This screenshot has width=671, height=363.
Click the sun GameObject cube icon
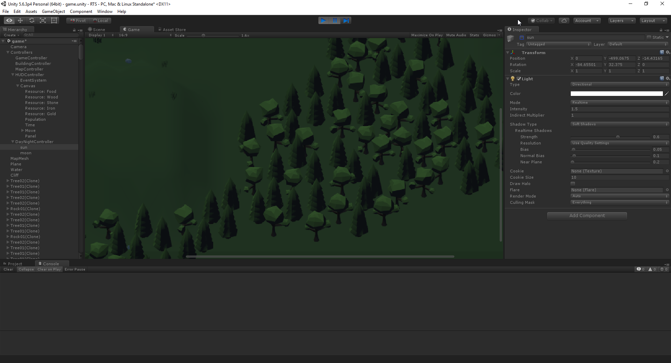[x=511, y=38]
